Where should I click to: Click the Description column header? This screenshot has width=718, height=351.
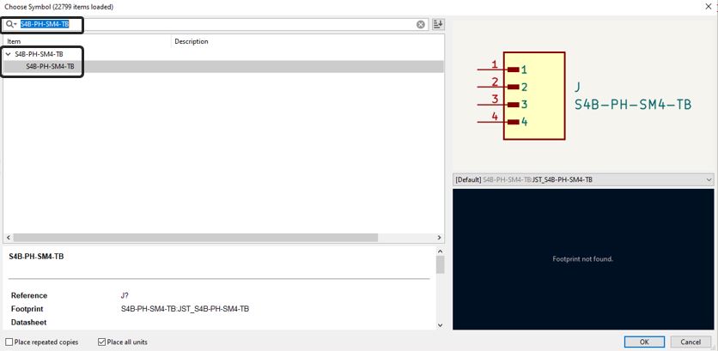click(x=192, y=41)
